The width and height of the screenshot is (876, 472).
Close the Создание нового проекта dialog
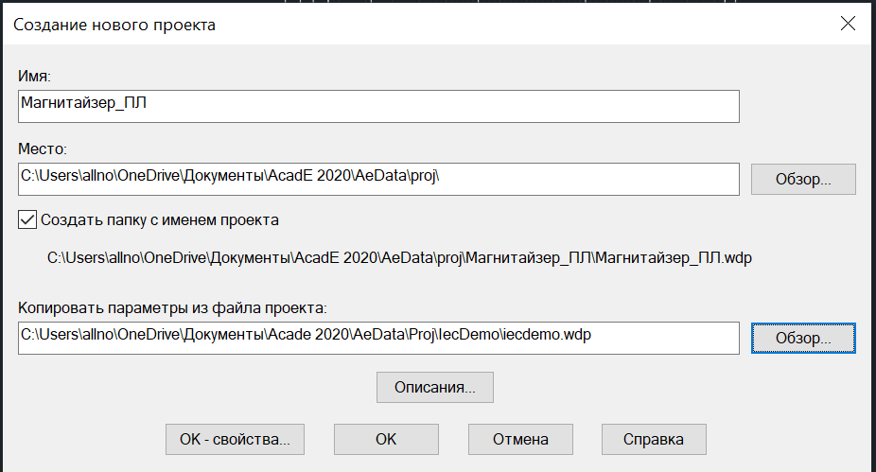point(848,24)
